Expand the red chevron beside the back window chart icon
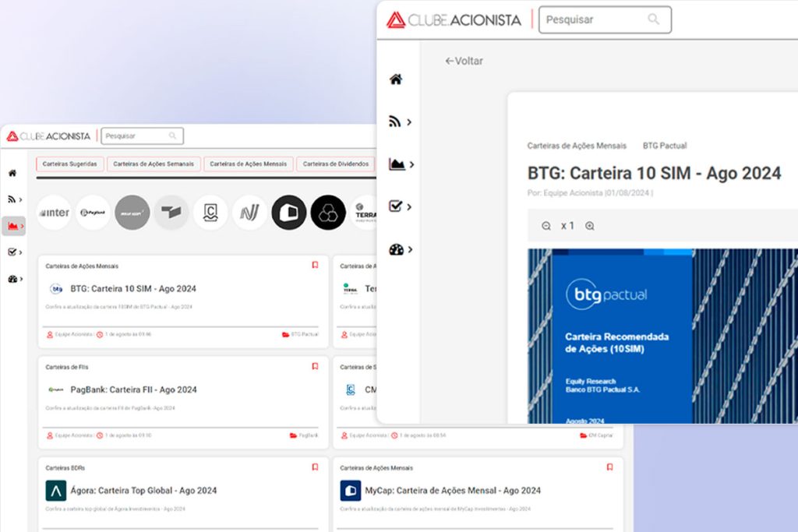 coord(22,227)
